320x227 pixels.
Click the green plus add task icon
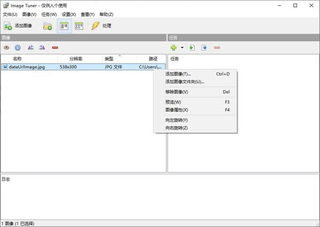click(173, 48)
